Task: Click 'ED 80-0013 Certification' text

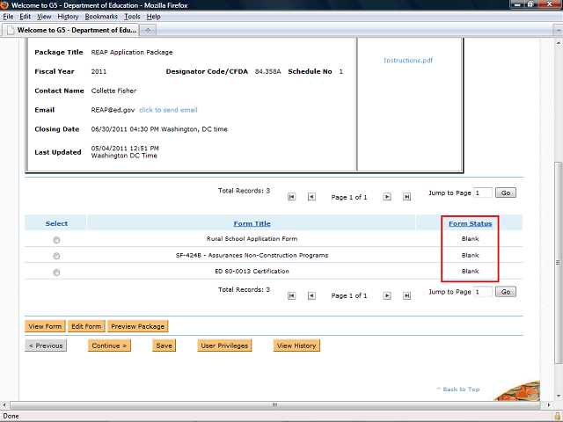Action: [252, 271]
